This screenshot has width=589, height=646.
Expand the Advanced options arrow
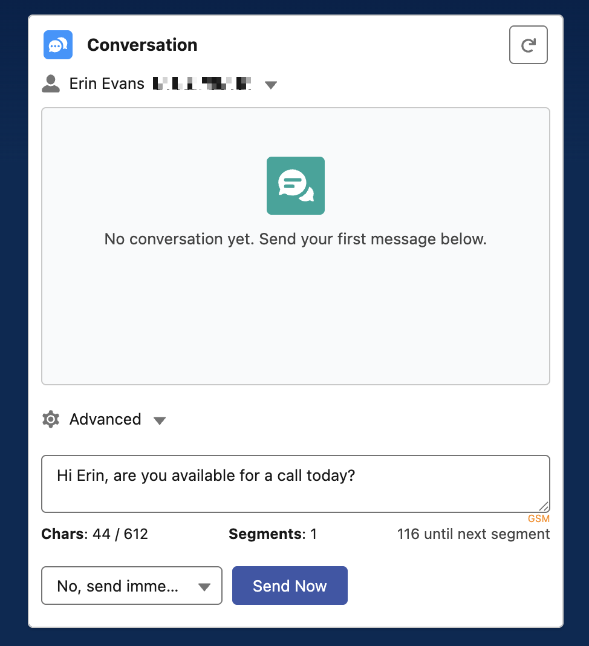(160, 420)
